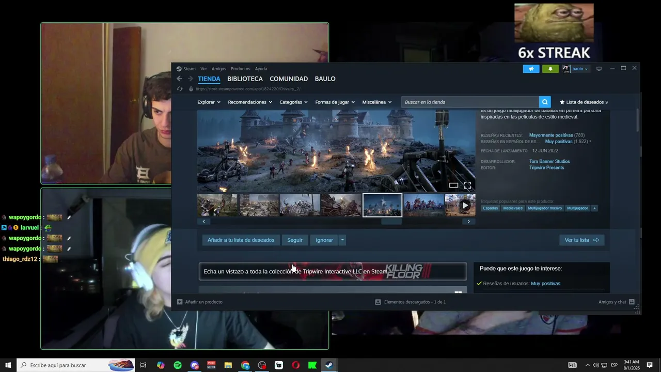Screen dimensions: 661x372
Task: Select the TIENDA tab
Action: pyautogui.click(x=209, y=79)
